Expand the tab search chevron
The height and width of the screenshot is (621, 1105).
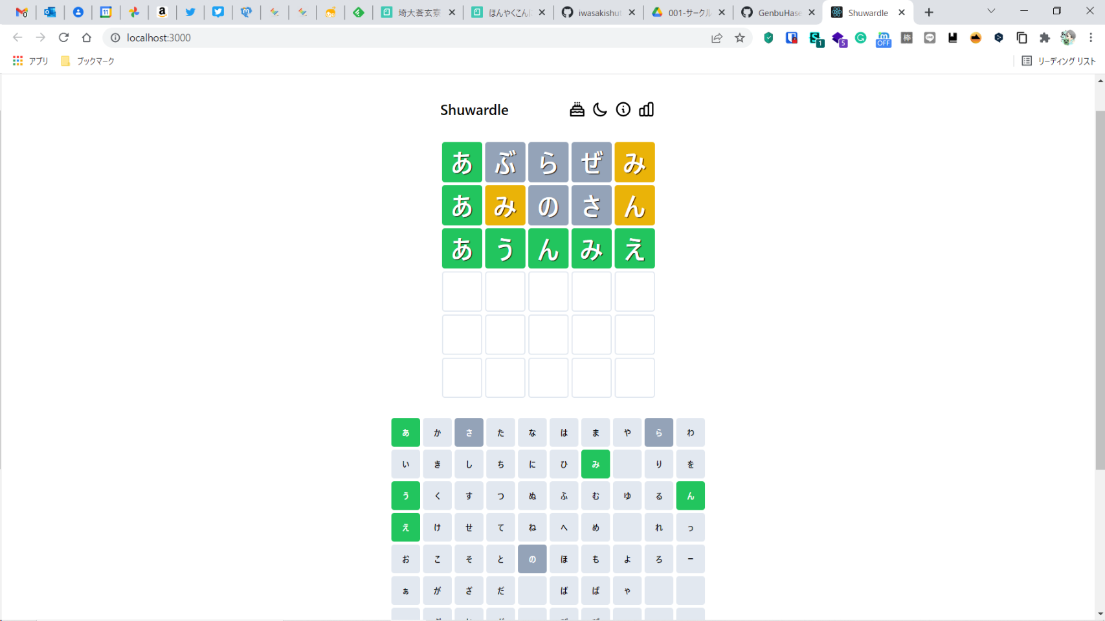click(991, 12)
